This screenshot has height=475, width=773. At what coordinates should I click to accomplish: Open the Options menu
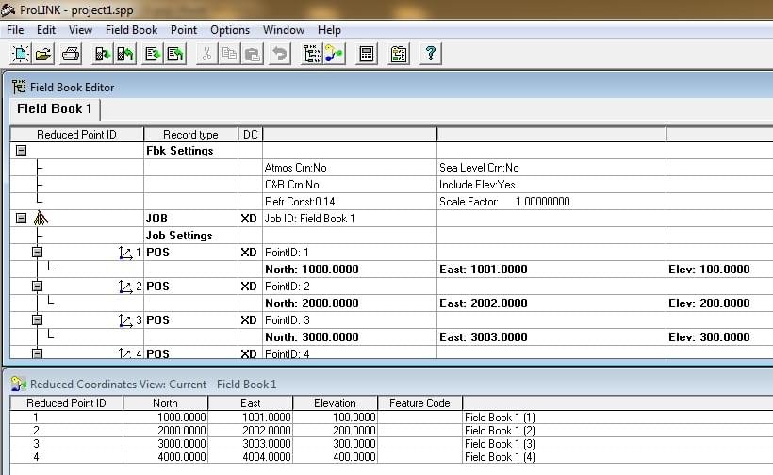230,30
